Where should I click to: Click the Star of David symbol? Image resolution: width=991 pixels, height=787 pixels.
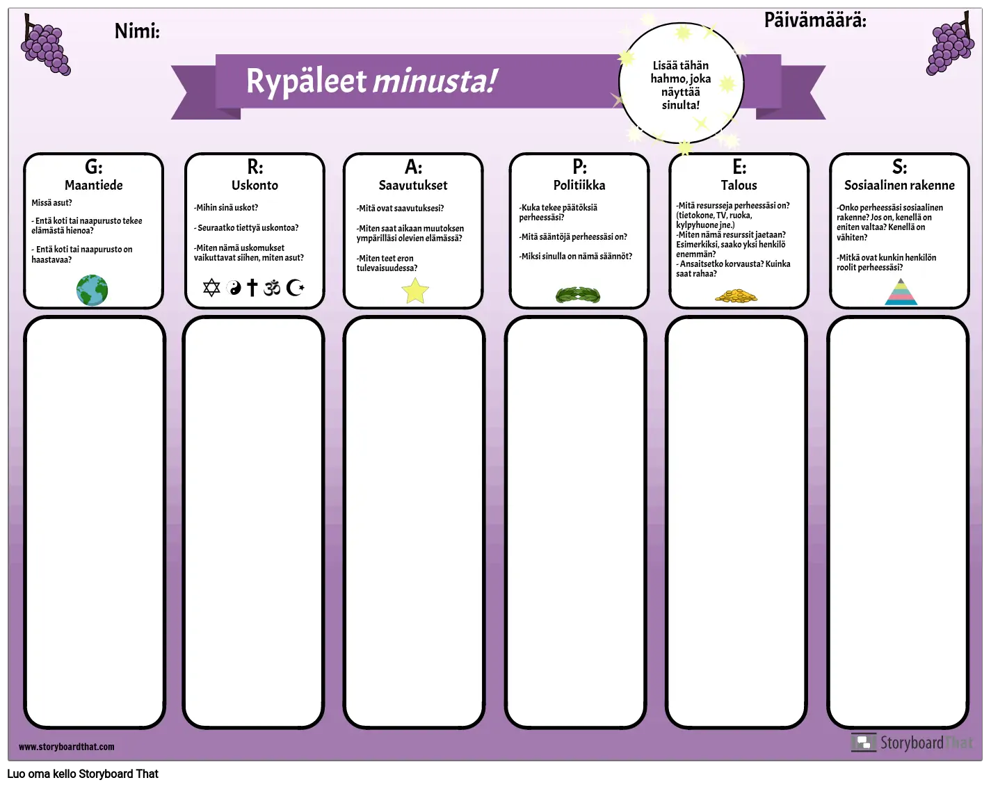211,287
